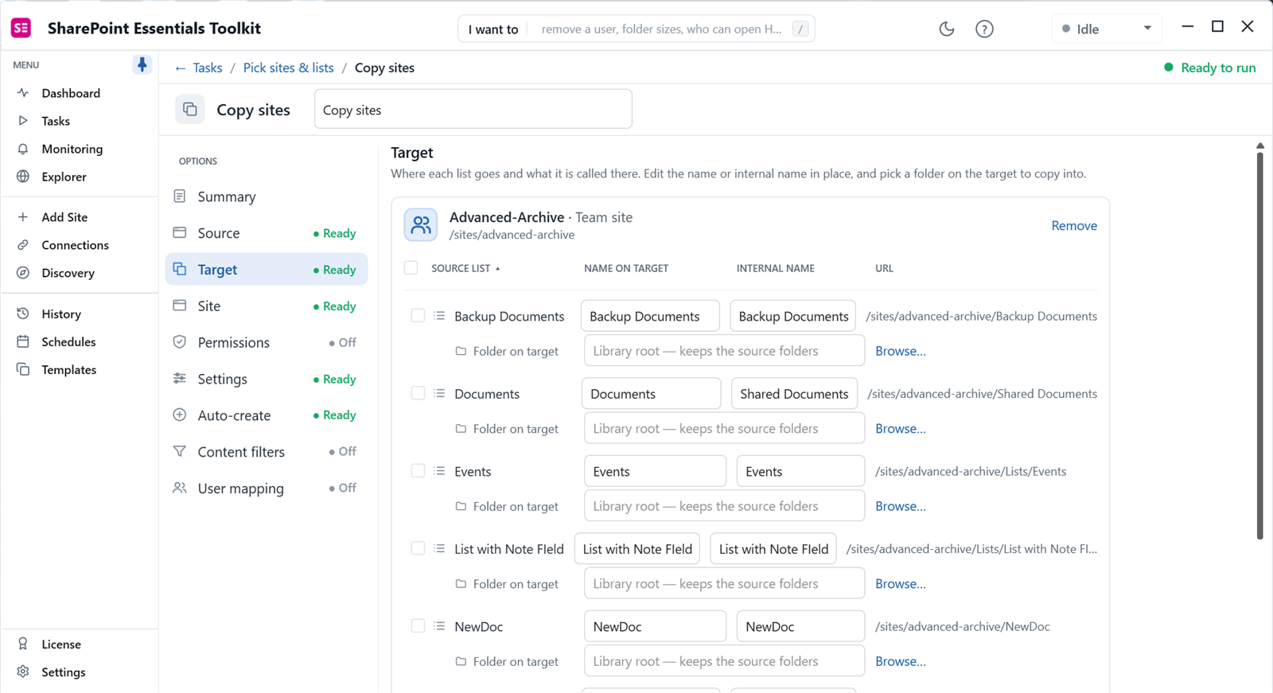
Task: Click the Explorer globe icon
Action: click(x=23, y=177)
